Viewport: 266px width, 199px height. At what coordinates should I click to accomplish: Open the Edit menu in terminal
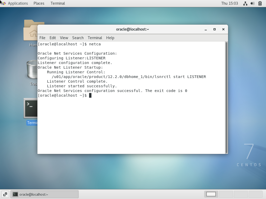tap(52, 38)
